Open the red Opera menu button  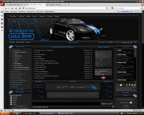[x=2, y=5]
